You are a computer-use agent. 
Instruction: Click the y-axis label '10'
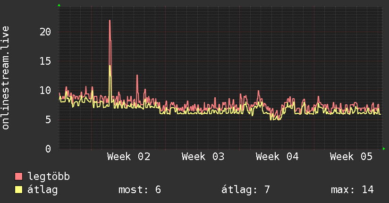[45, 90]
